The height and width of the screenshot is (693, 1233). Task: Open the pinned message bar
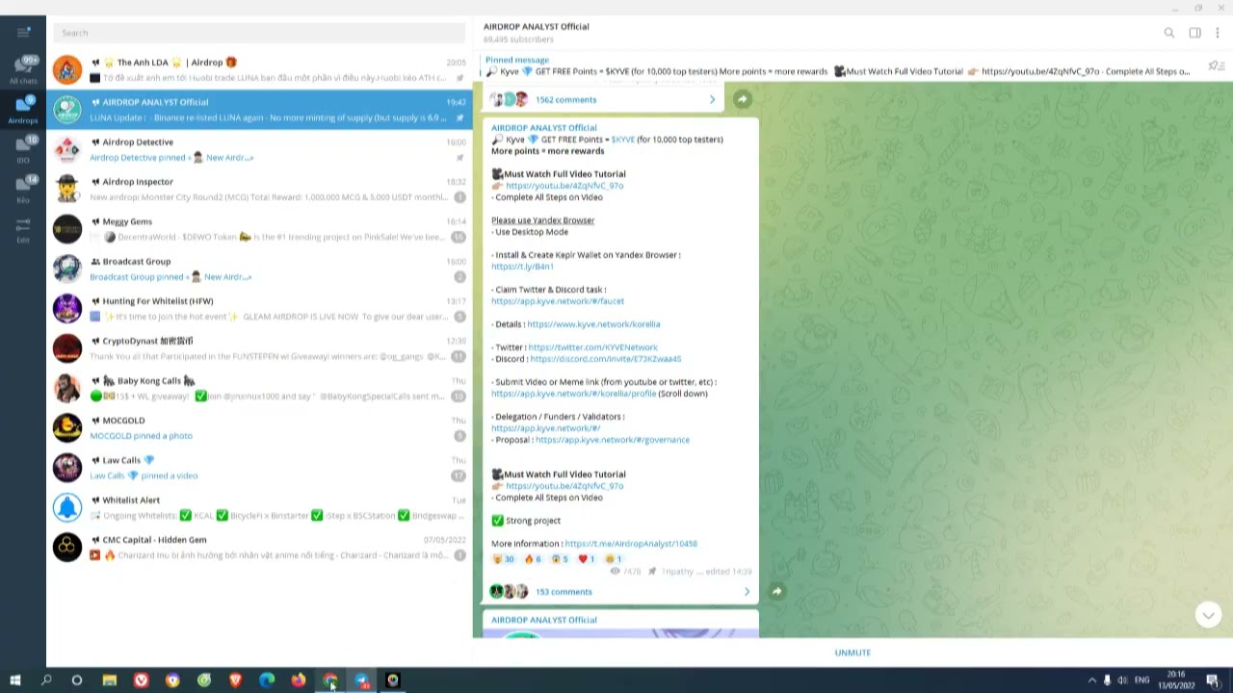(838, 65)
